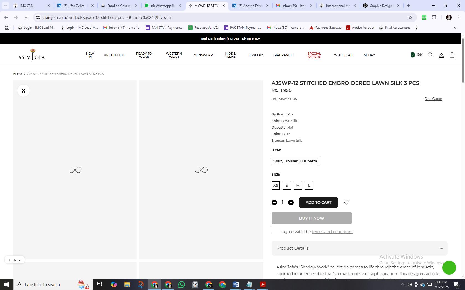
Task: Open KIDS & TEENS menu
Action: (230, 55)
